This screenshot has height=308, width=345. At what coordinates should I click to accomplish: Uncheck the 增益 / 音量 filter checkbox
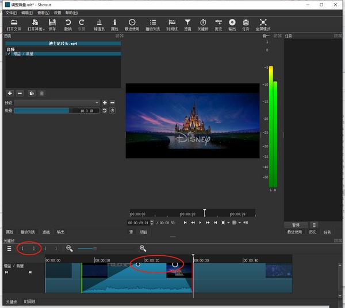[9, 54]
